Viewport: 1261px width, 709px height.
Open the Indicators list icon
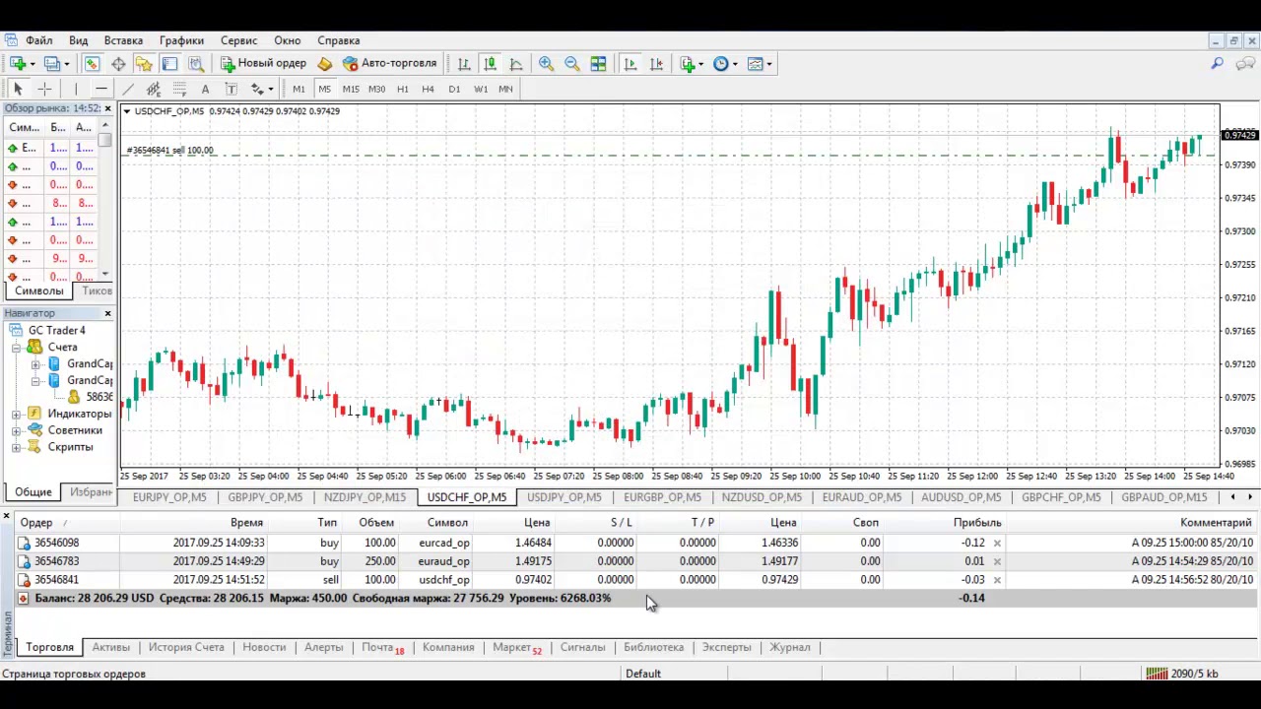(x=688, y=63)
